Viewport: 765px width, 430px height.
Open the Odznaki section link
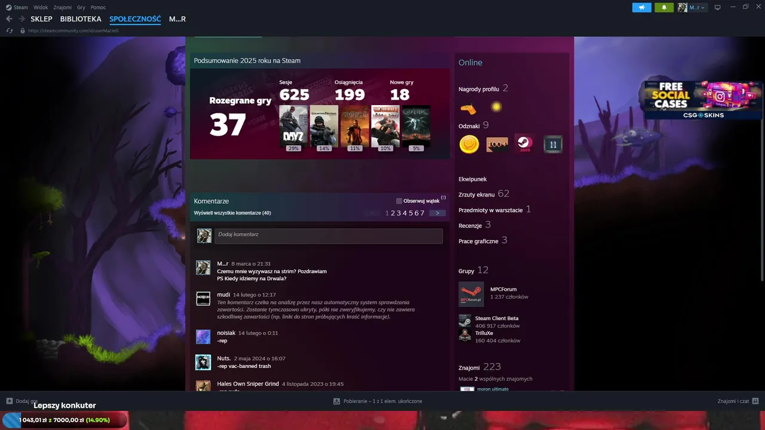(470, 125)
